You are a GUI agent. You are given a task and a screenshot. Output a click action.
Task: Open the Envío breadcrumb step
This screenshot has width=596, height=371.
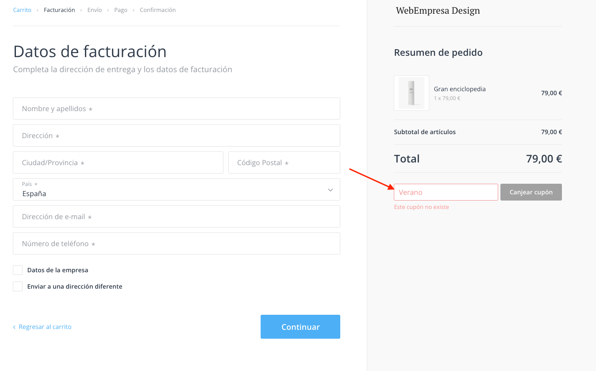click(x=95, y=10)
